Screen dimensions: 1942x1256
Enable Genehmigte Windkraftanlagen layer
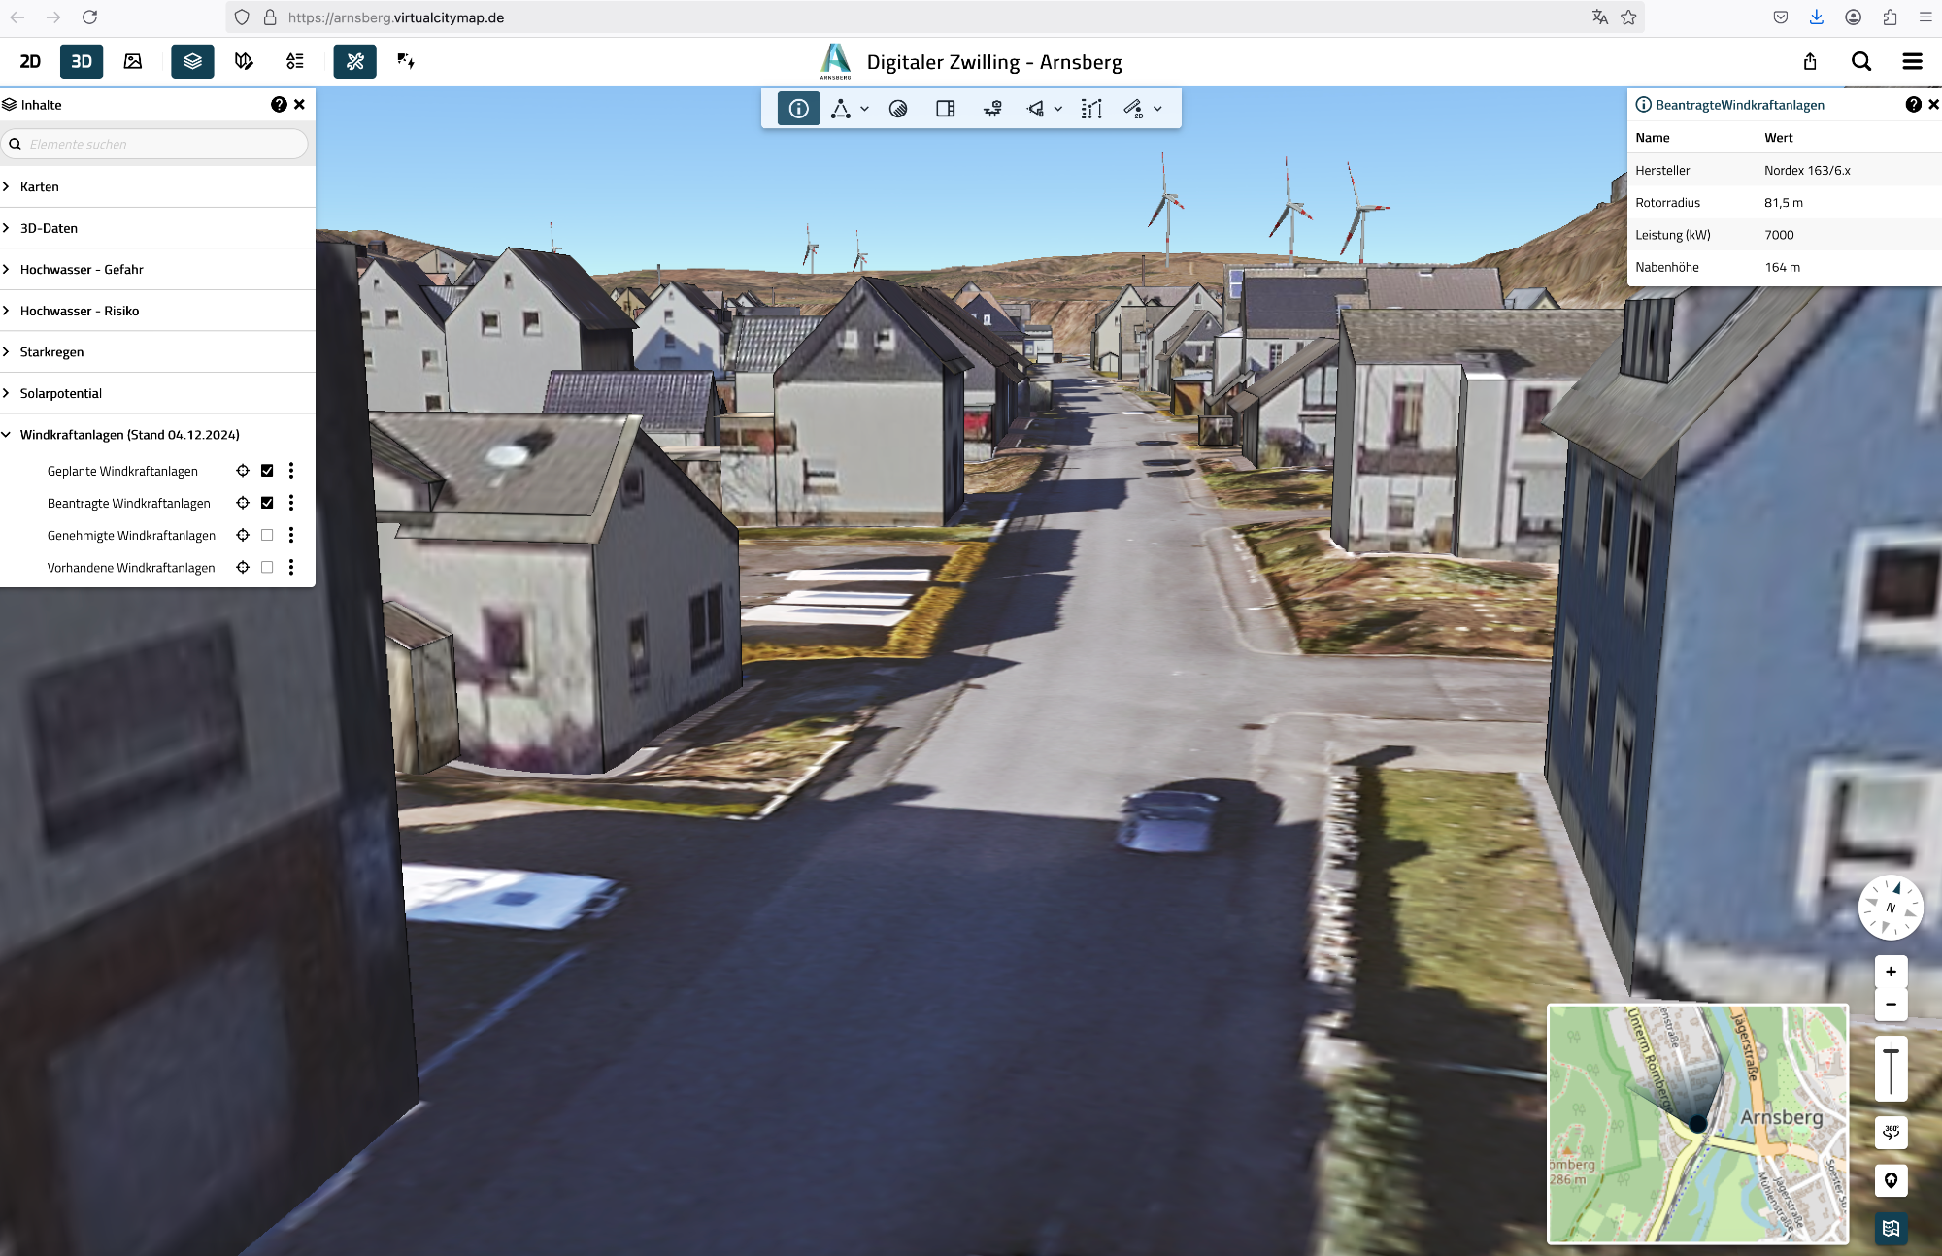(x=267, y=535)
